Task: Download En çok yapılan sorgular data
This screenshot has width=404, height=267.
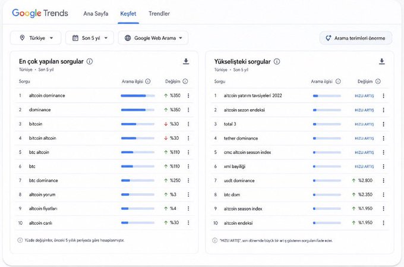Action: click(x=186, y=61)
